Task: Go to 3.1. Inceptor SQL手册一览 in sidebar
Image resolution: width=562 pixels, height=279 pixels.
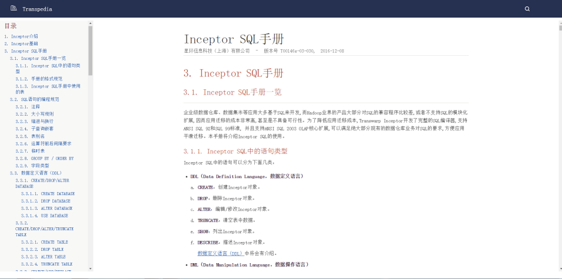Action: [x=38, y=58]
